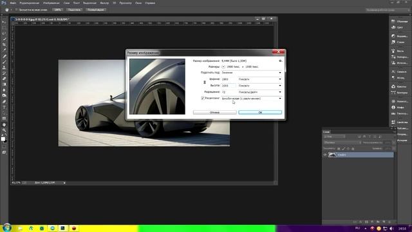Open the Высота units dropdown

pos(259,86)
